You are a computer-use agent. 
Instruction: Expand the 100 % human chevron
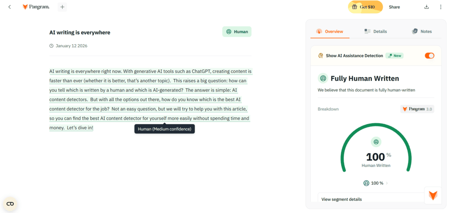[x=387, y=183]
